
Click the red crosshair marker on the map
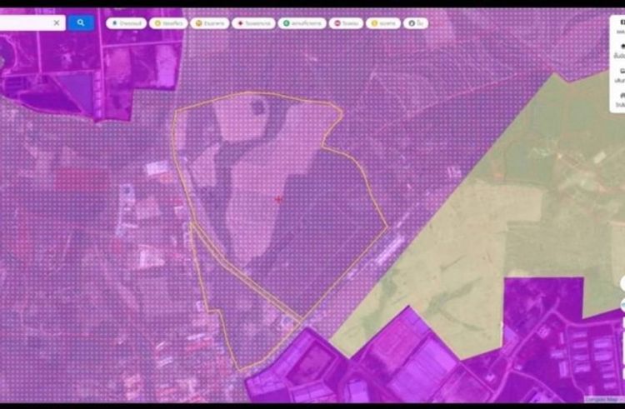277,199
